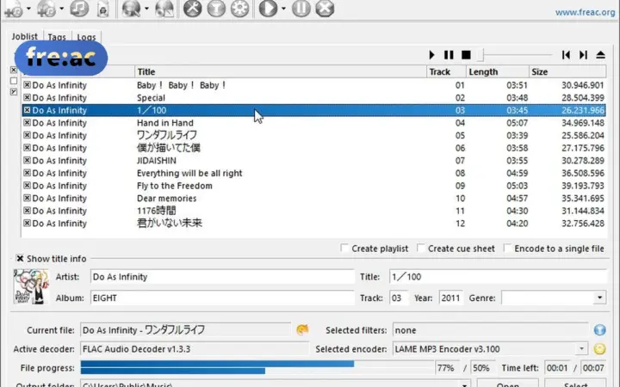
Task: Click the Submit CDDB data toolbar icon
Action: (164, 9)
